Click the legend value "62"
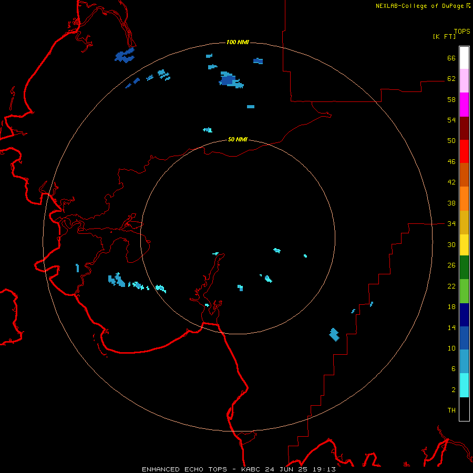 451,79
